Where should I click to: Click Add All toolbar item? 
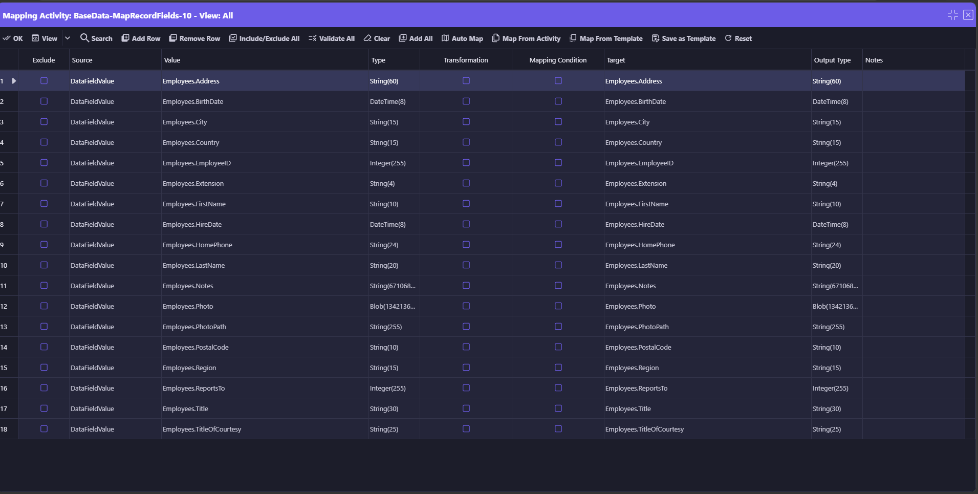416,38
